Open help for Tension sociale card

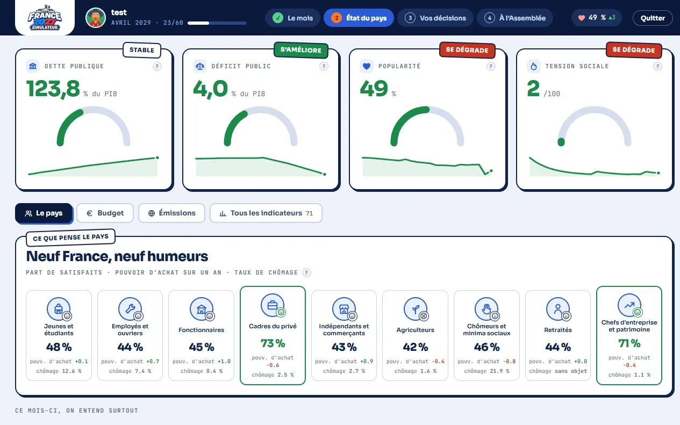pos(657,67)
